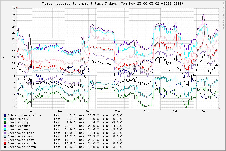This screenshot has height=151, width=226.
Task: Click the '28' y-axis tick label
Action: (14, 14)
